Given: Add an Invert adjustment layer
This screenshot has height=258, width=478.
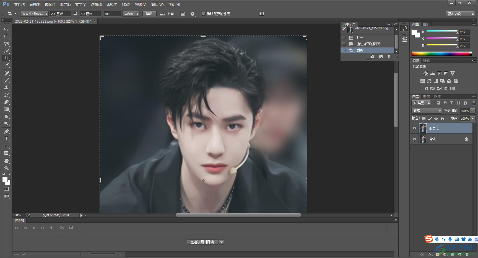Looking at the screenshot, I should 426,88.
